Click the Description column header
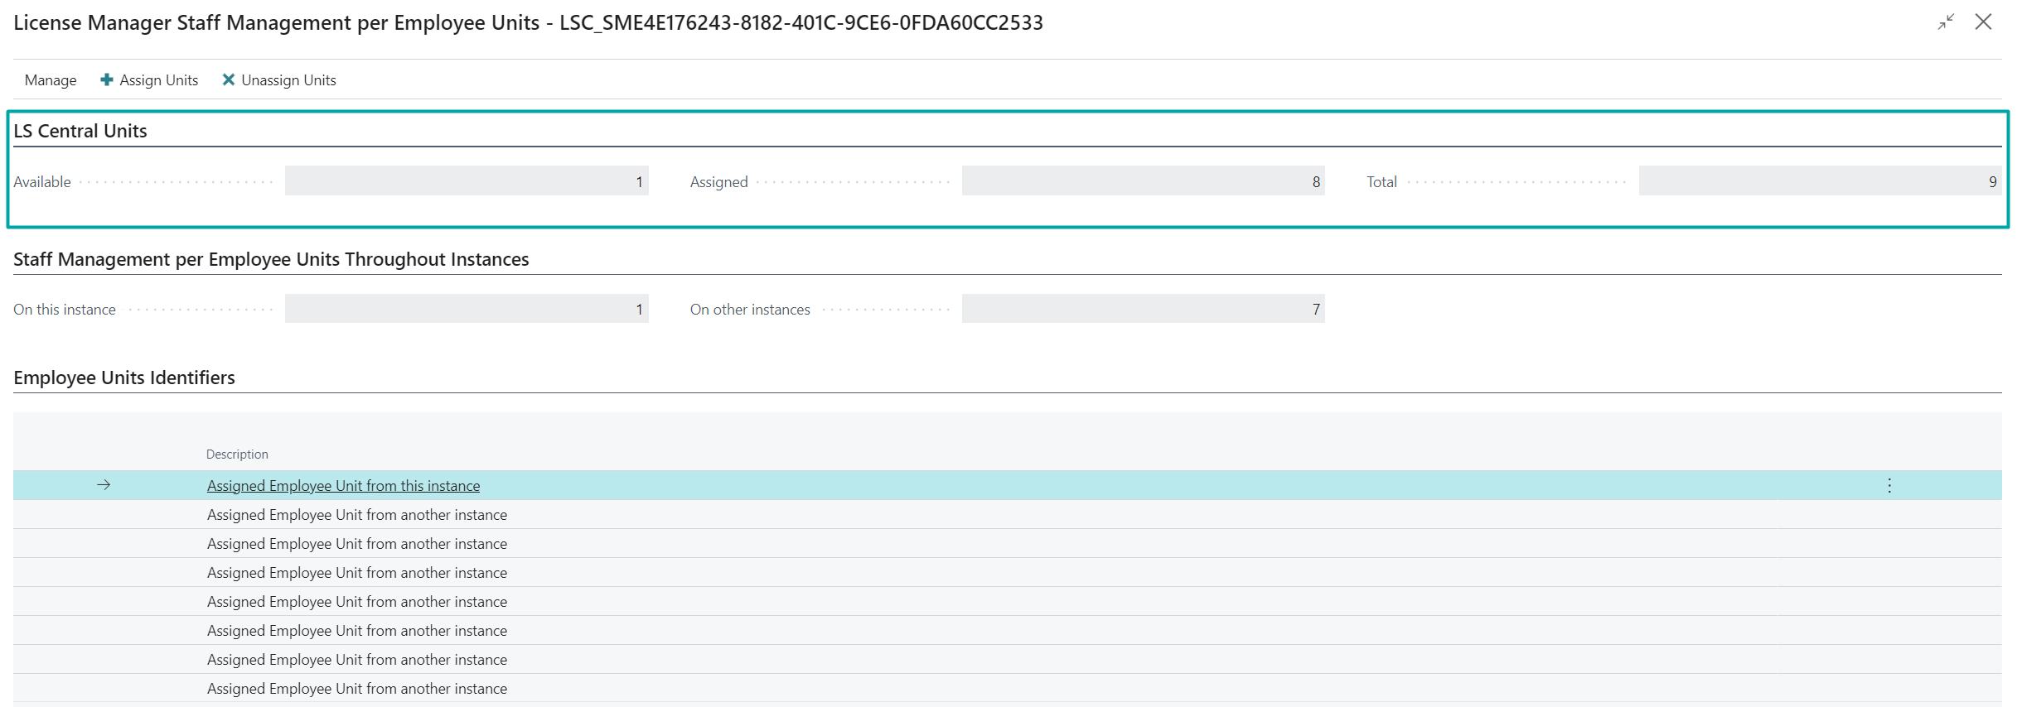Viewport: 2017px width, 707px height. 237,454
